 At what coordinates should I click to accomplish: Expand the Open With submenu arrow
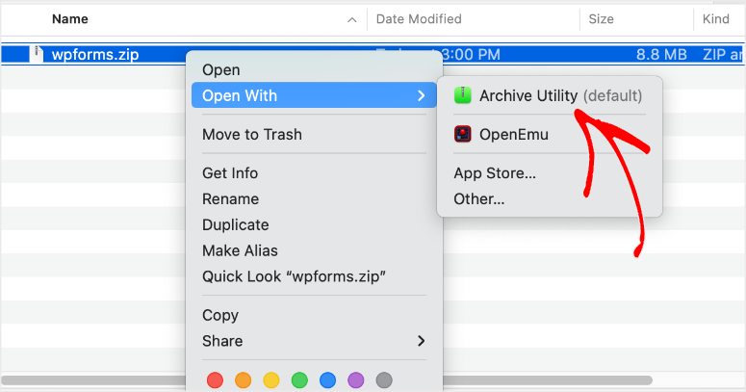421,95
